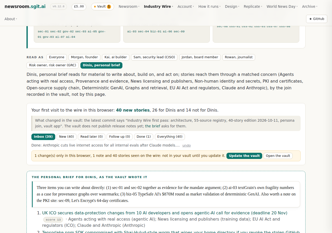Click ai-03 tag in middle card

tap(132, 32)
